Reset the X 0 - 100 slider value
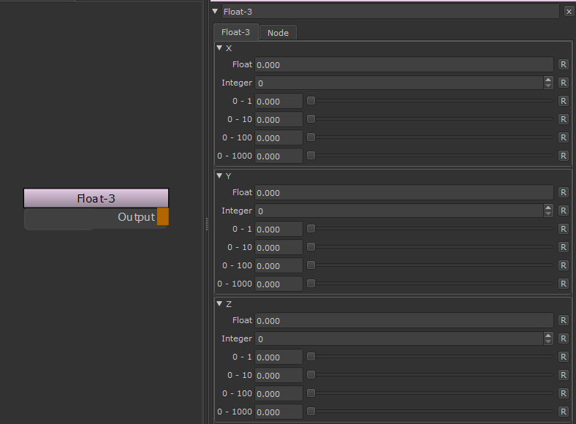The image size is (576, 424). (x=563, y=137)
